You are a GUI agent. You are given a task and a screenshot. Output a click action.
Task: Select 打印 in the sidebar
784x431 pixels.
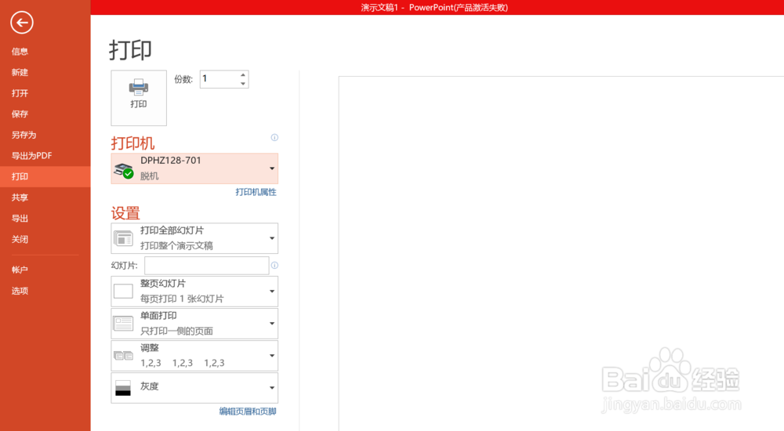coord(45,176)
